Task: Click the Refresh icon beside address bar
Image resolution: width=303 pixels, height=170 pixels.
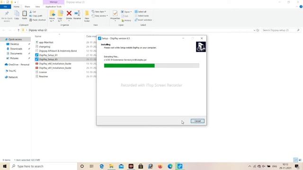Action: click(258, 30)
